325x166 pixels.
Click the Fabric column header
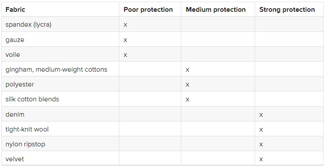15,10
